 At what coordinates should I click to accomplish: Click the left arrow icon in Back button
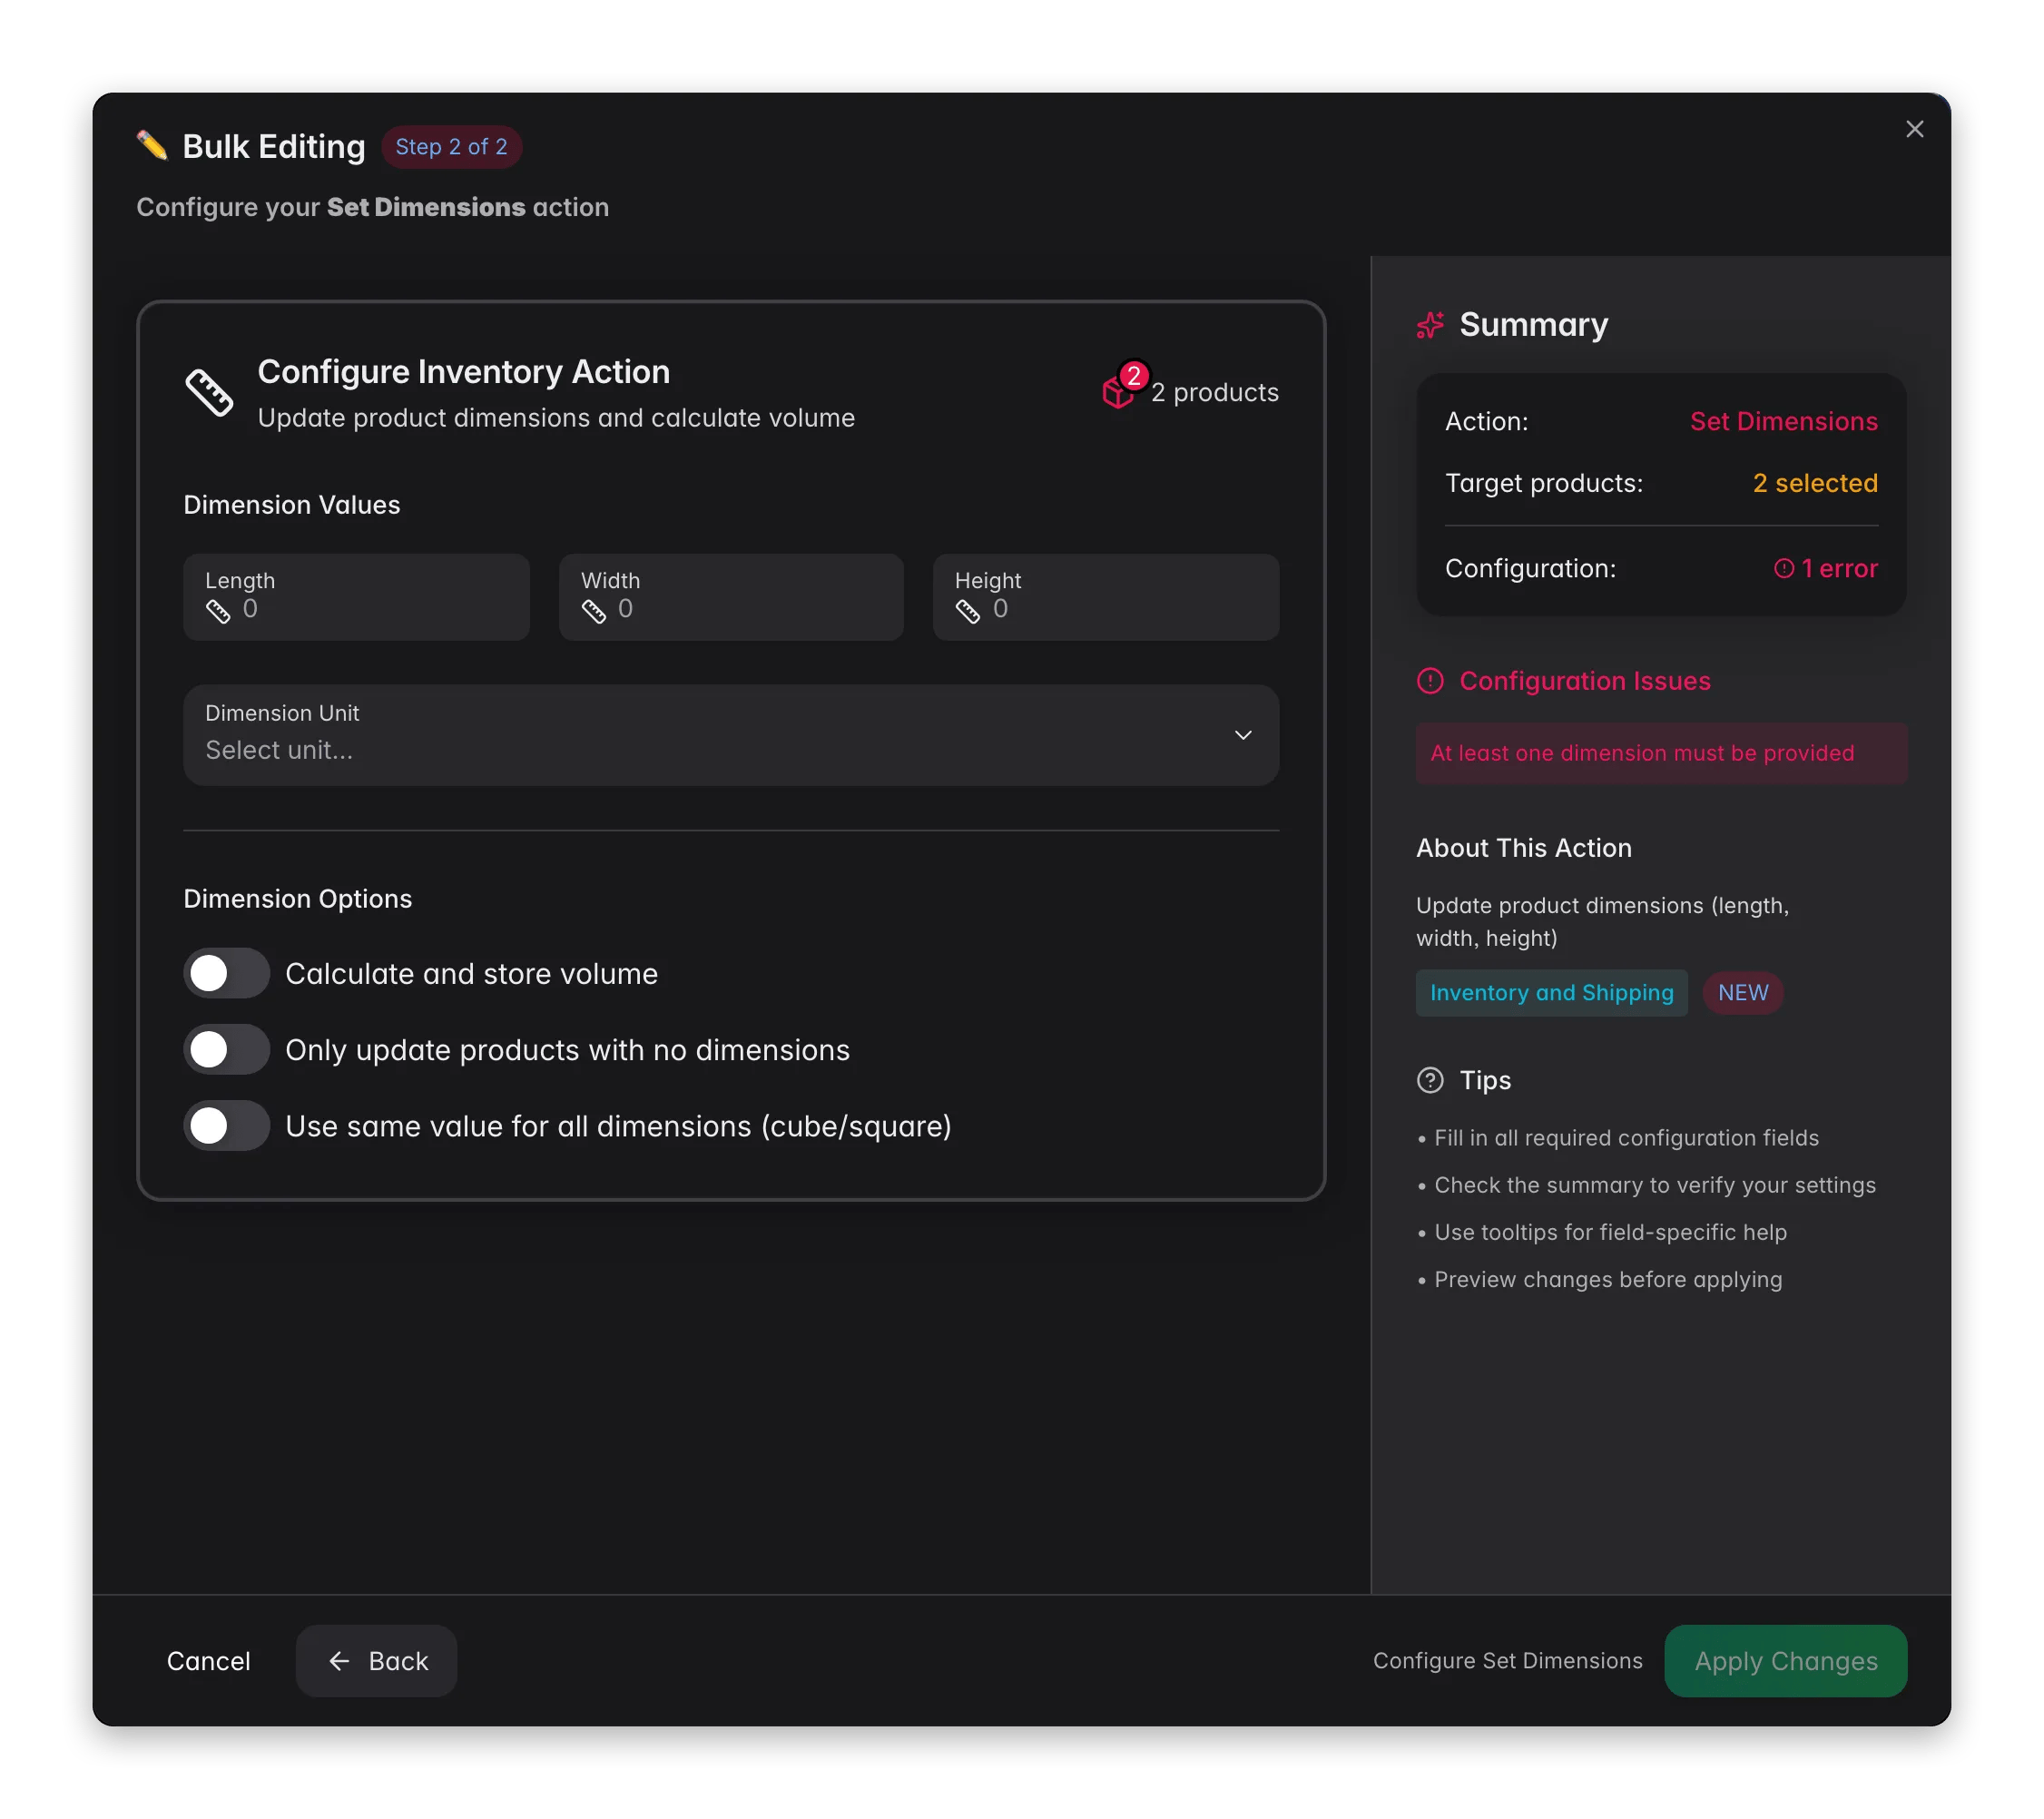coord(339,1661)
